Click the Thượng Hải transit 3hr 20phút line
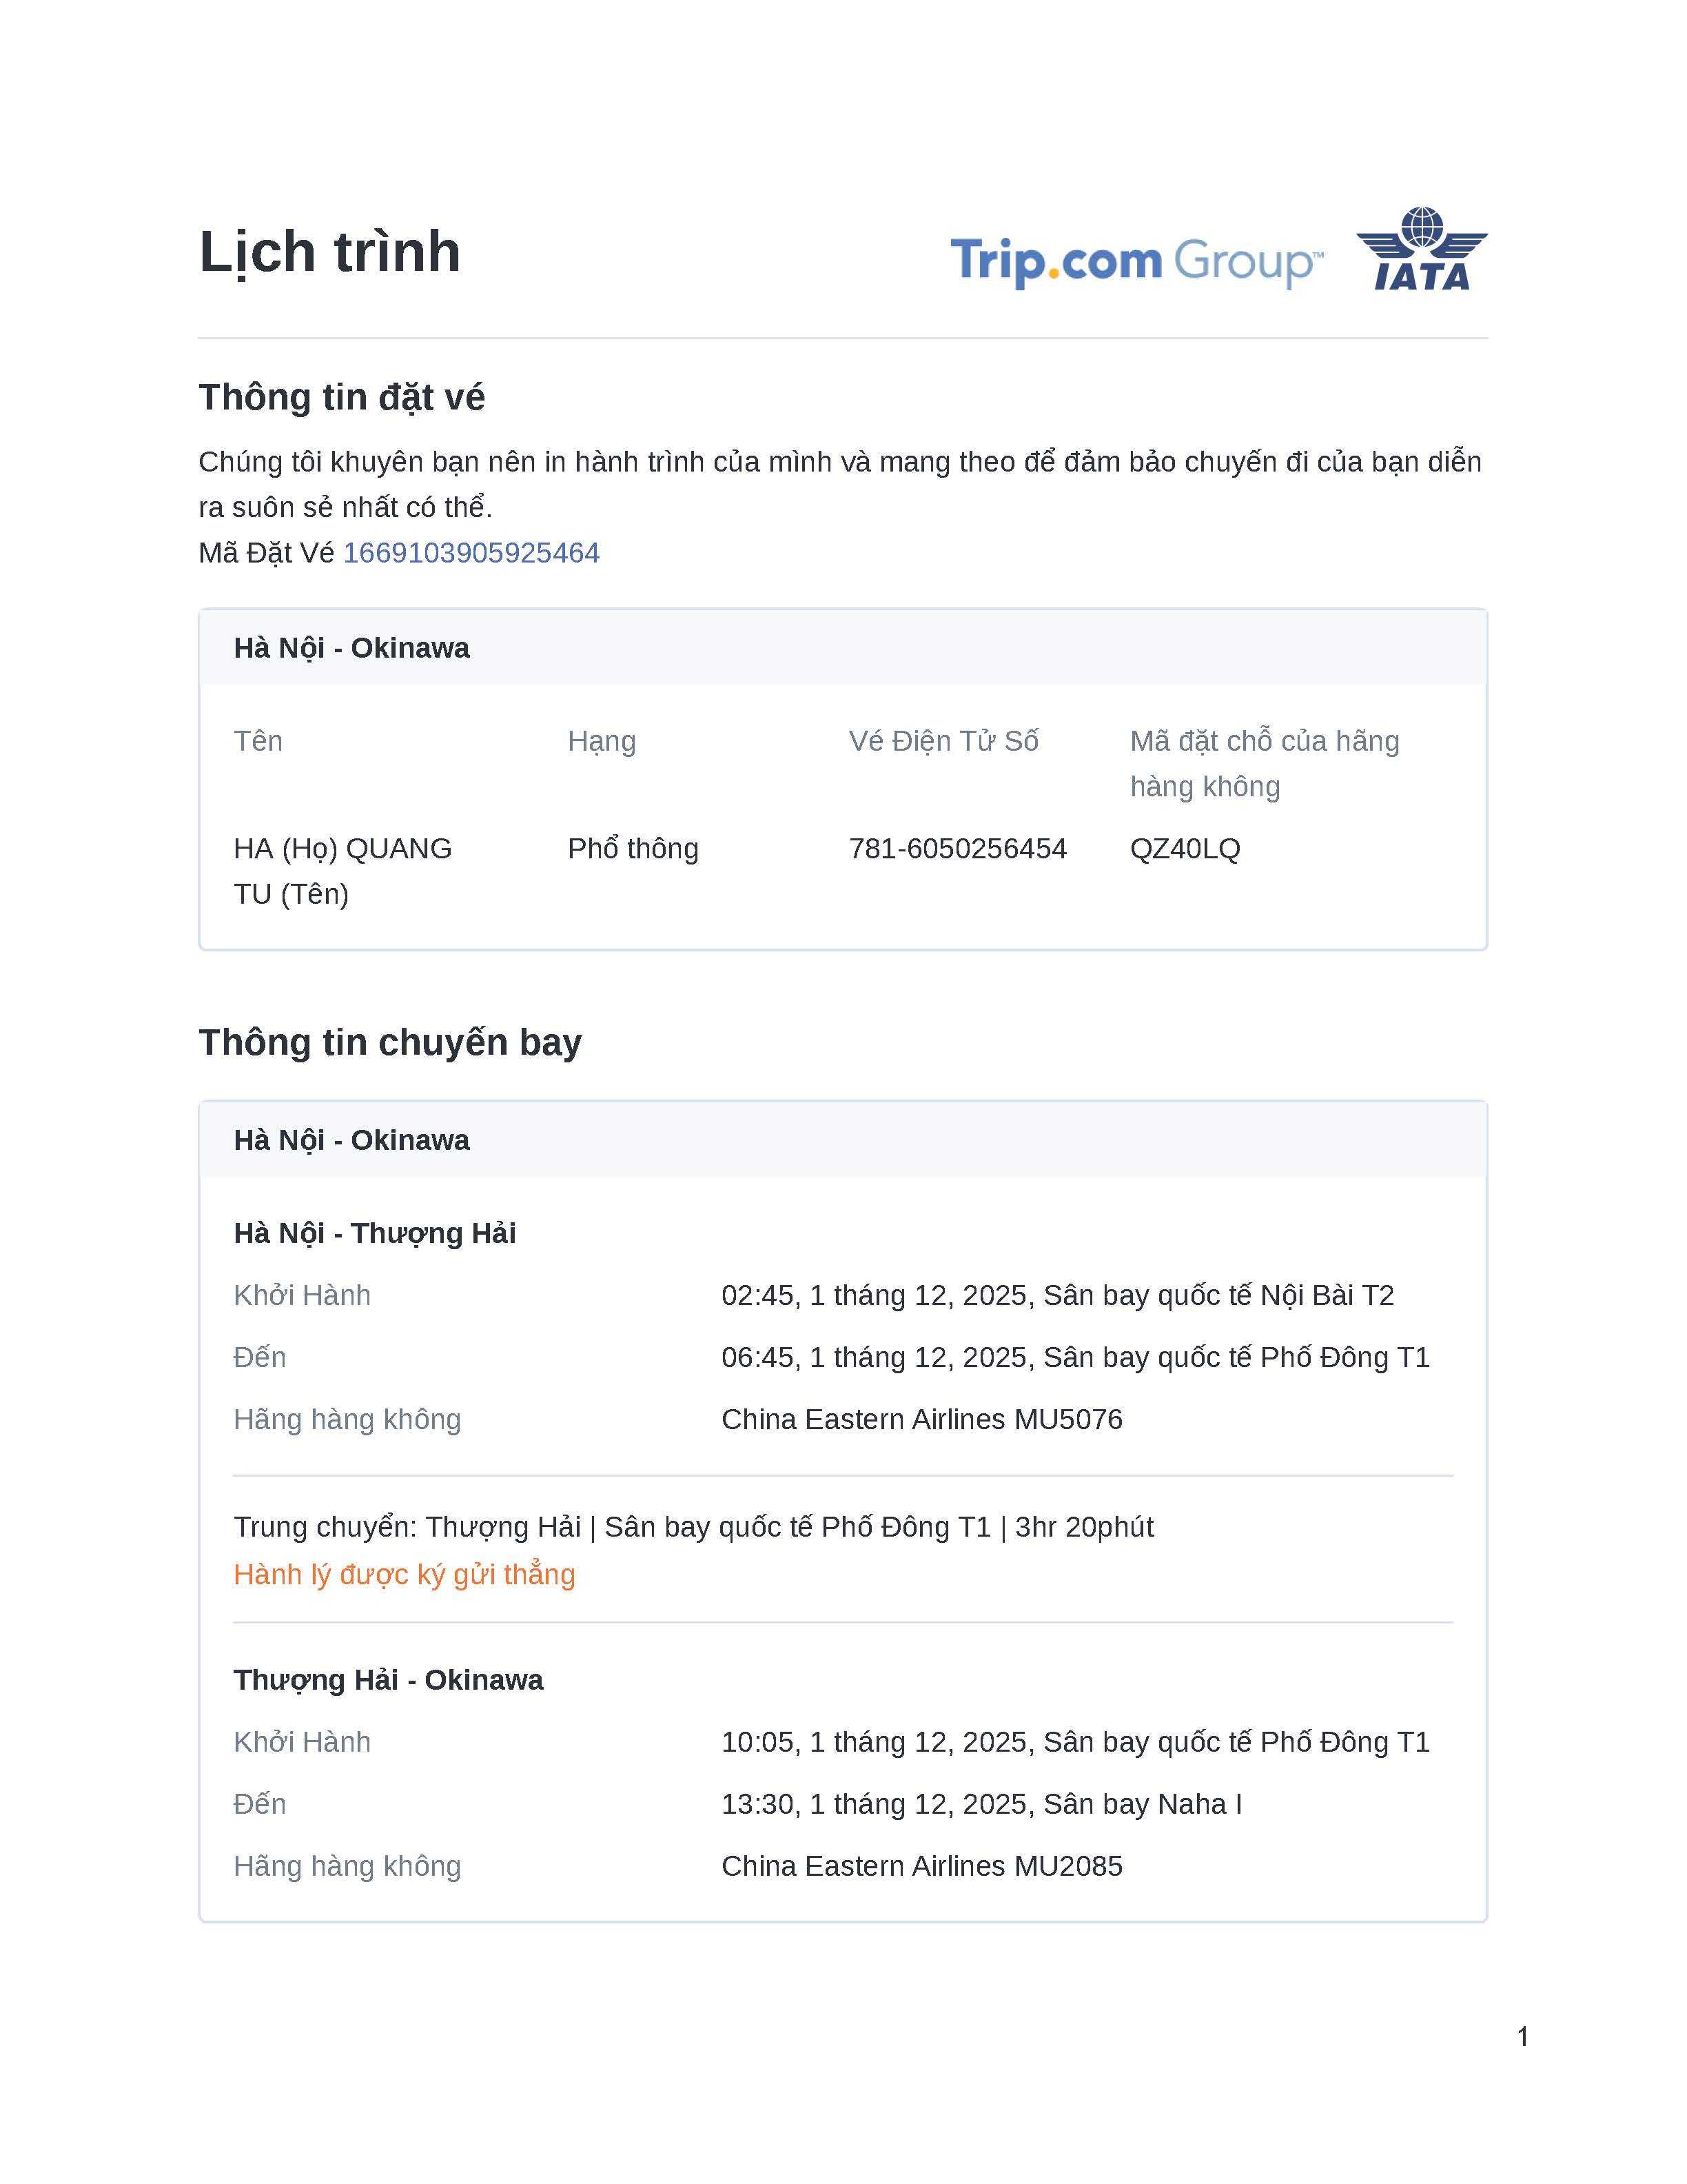 pyautogui.click(x=693, y=1527)
